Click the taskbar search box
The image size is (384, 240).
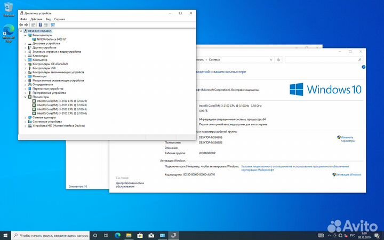point(50,235)
